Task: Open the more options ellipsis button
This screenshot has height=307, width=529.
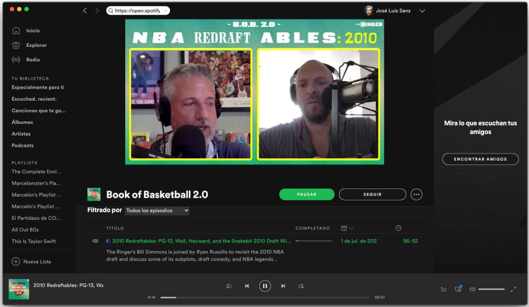Action: (x=416, y=194)
